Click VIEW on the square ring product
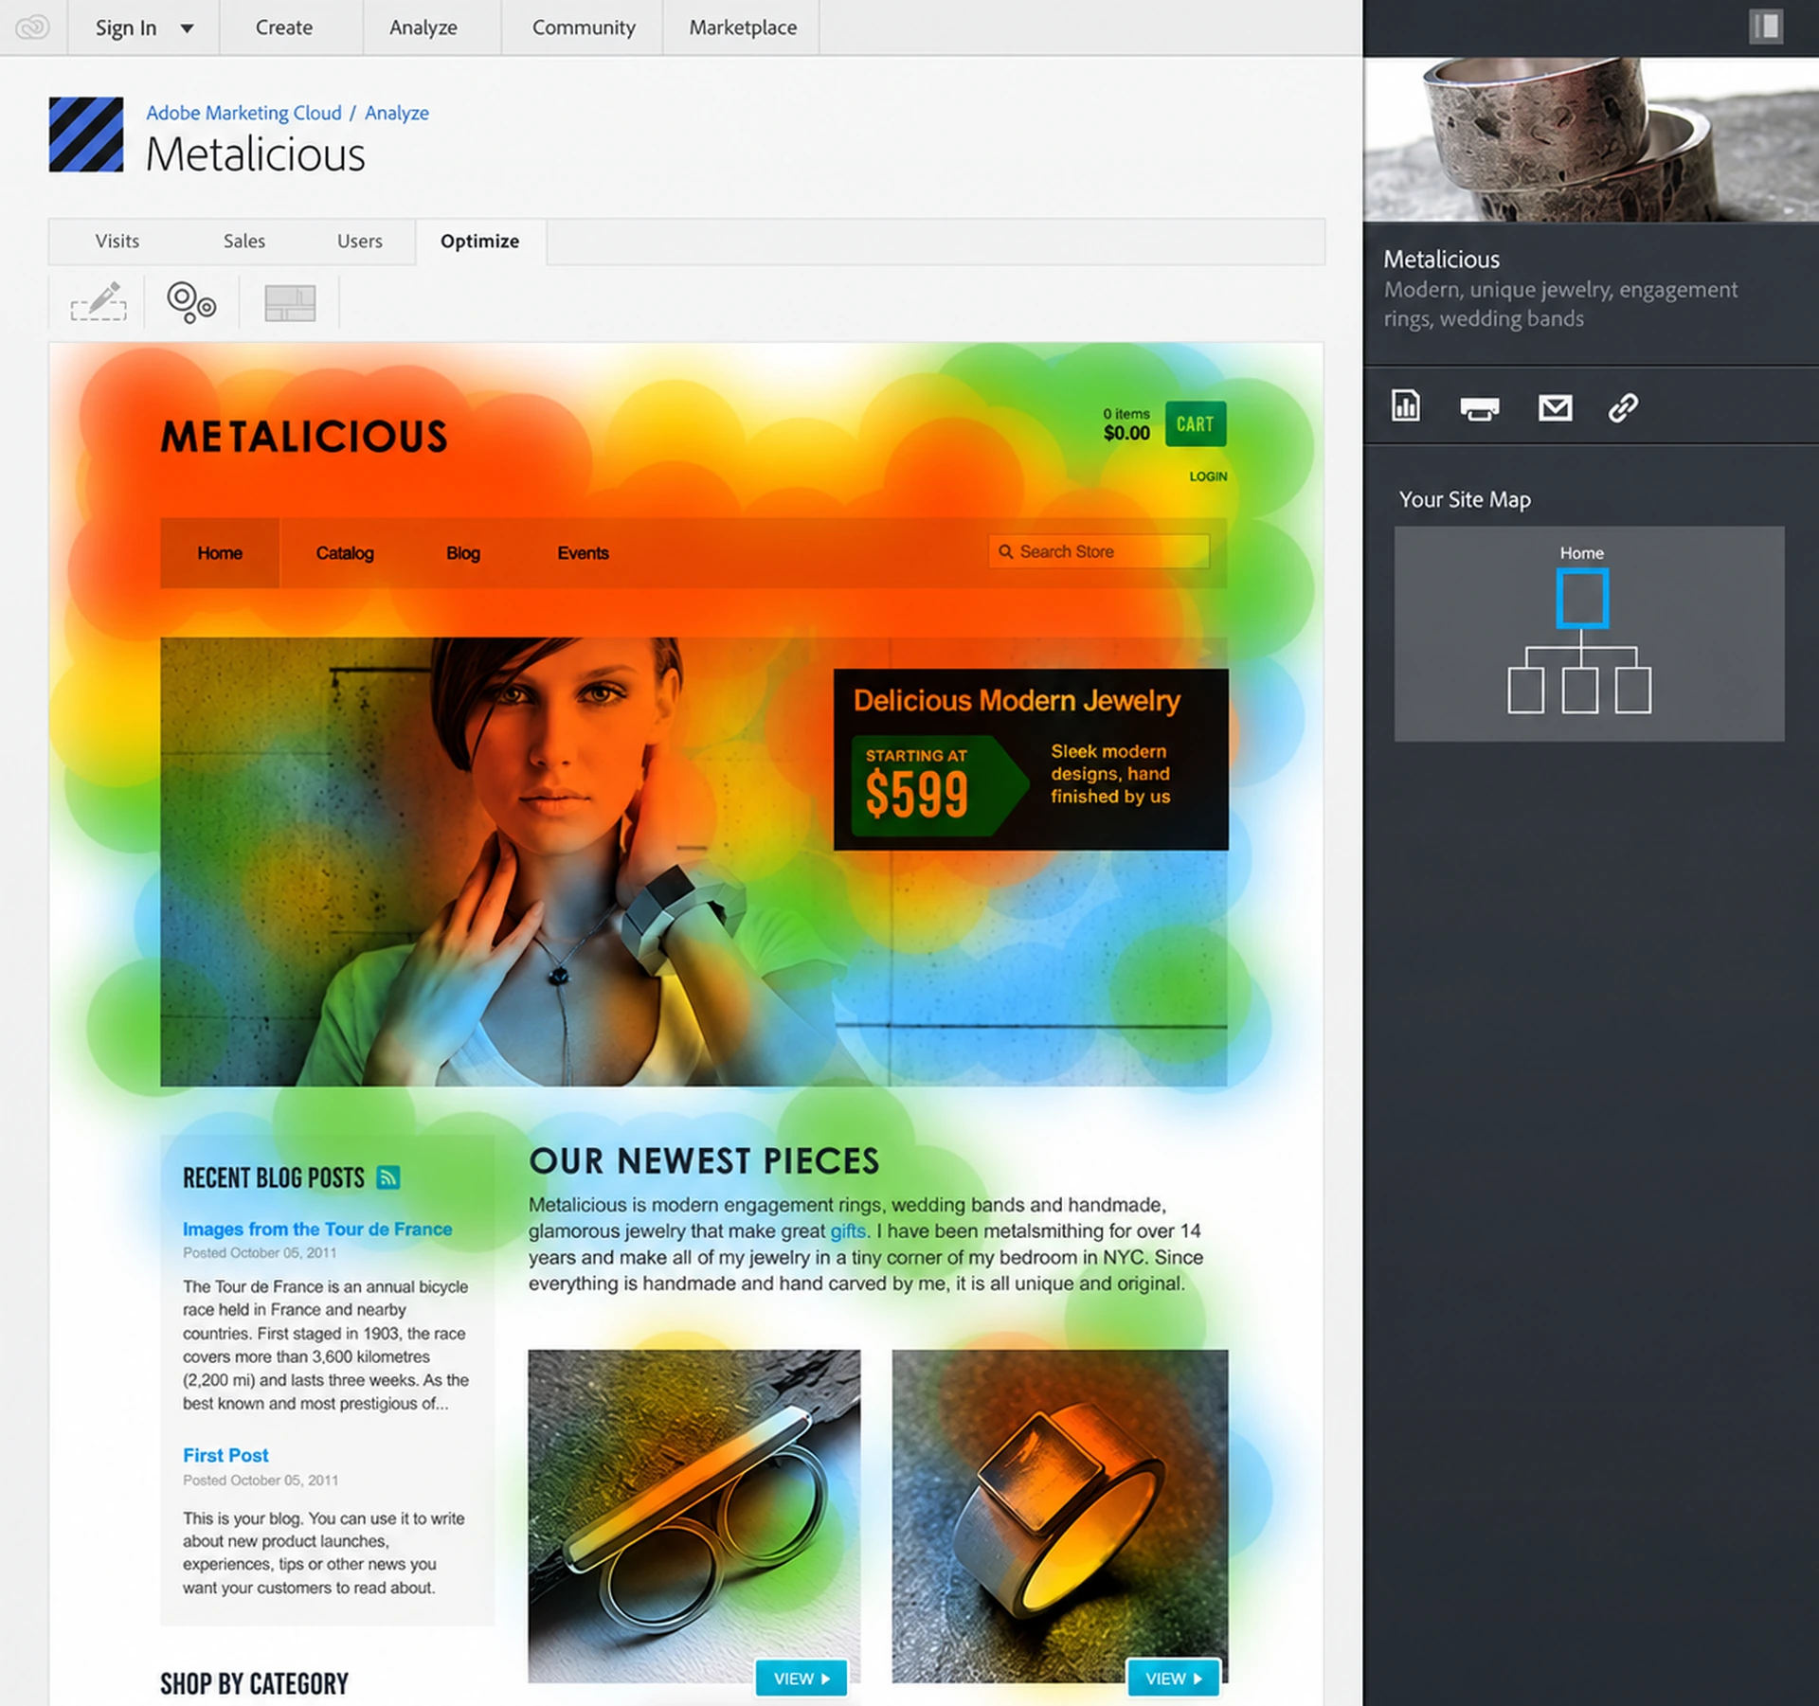 tap(1173, 1679)
